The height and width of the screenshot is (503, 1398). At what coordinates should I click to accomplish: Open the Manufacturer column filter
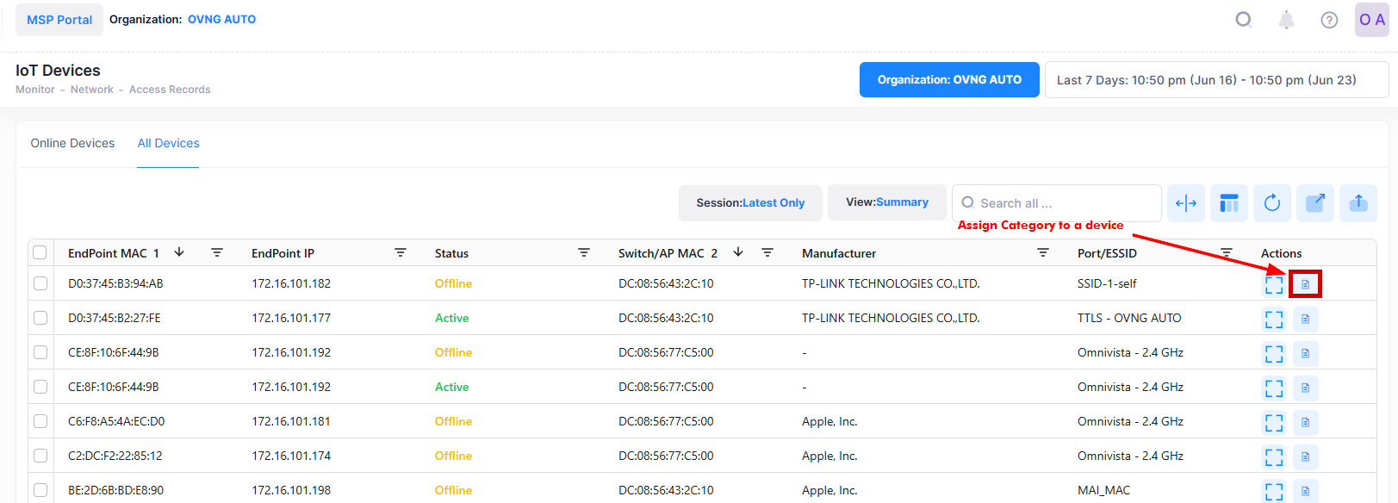(x=1043, y=252)
